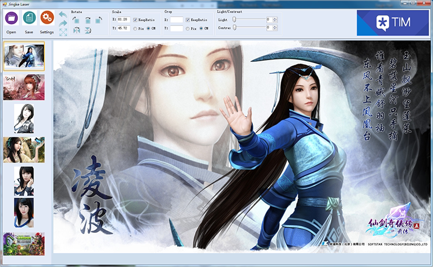The width and height of the screenshot is (433, 267).
Task: Select Pix radio button in Scale group
Action: 135,28
